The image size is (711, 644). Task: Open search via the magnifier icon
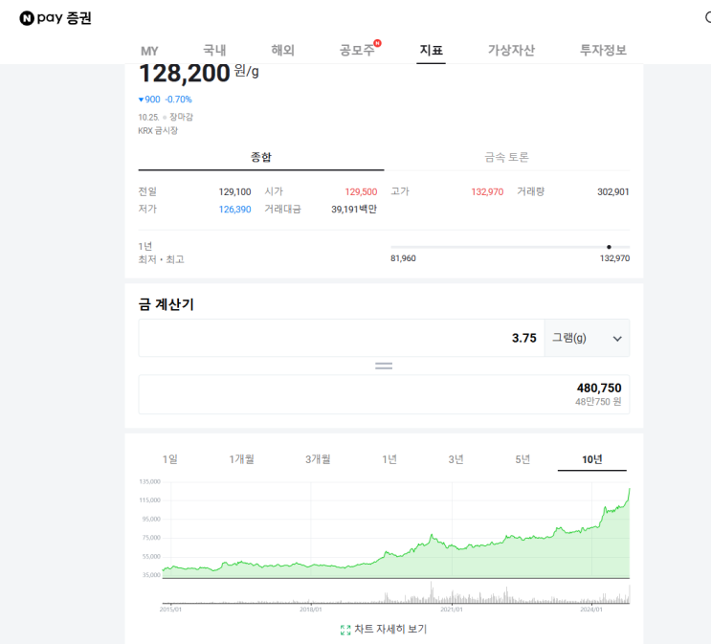(708, 17)
